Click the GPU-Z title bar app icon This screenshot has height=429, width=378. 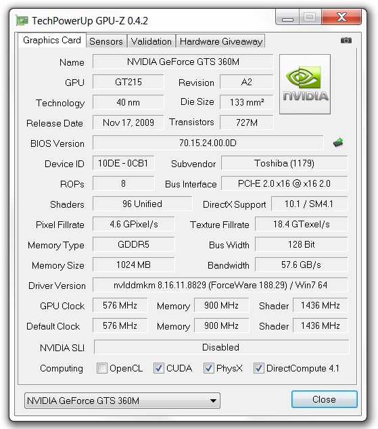(x=22, y=20)
